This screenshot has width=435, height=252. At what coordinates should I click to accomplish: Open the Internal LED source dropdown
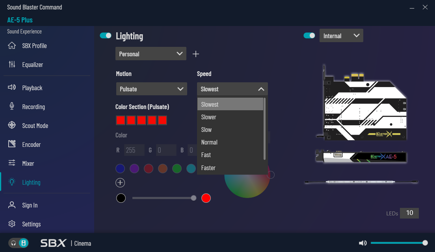(341, 36)
